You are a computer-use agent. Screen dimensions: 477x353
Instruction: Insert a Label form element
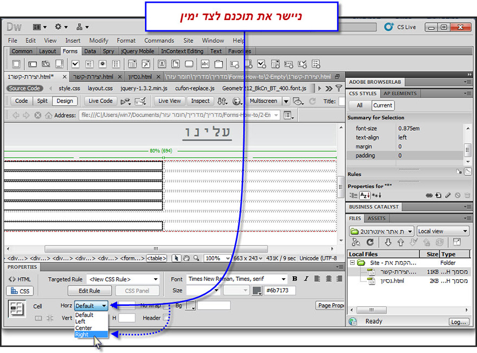tap(205, 64)
